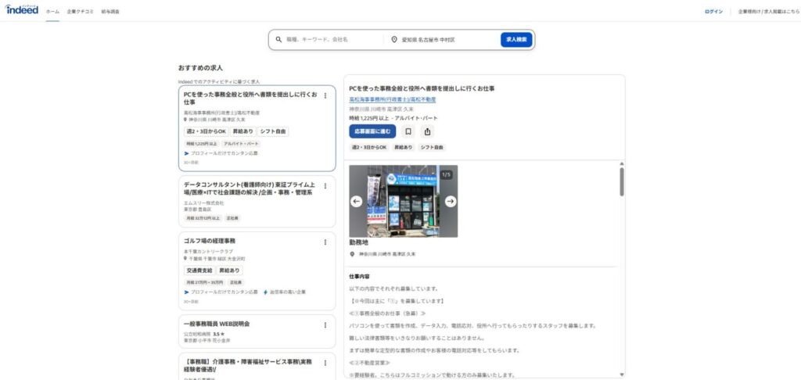
Task: Open データコンサルタント job card title
Action: (250, 188)
